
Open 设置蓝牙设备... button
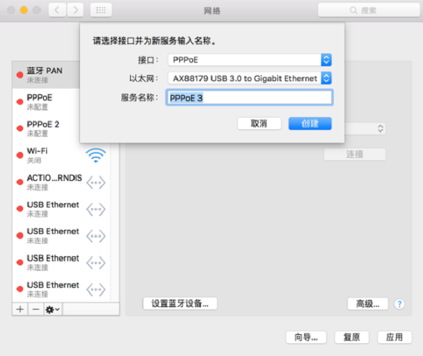tap(180, 303)
